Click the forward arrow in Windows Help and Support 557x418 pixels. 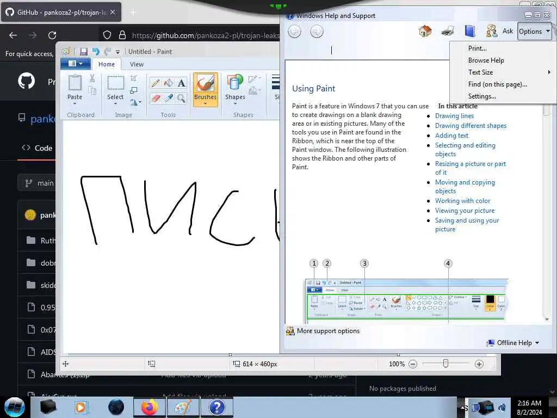pyautogui.click(x=317, y=32)
